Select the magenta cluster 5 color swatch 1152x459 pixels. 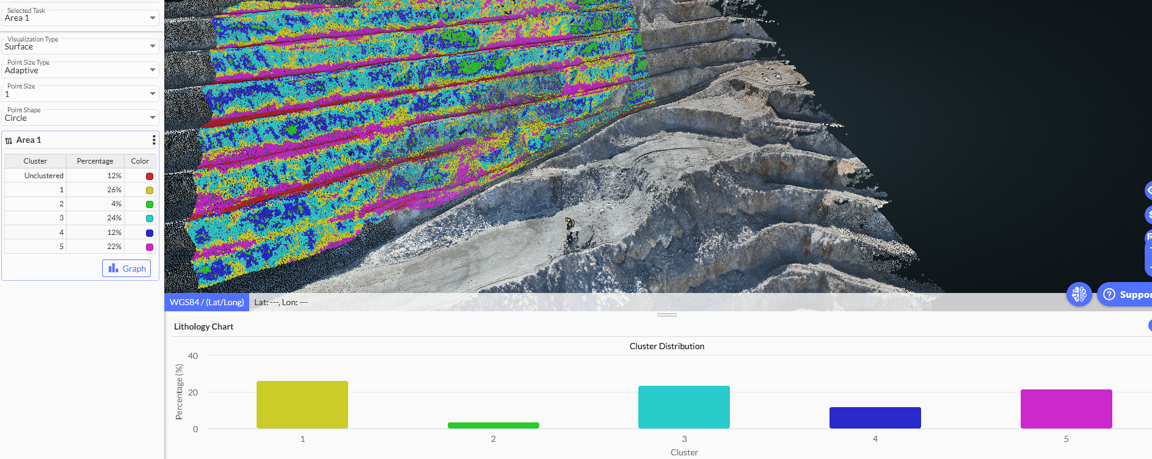click(150, 247)
